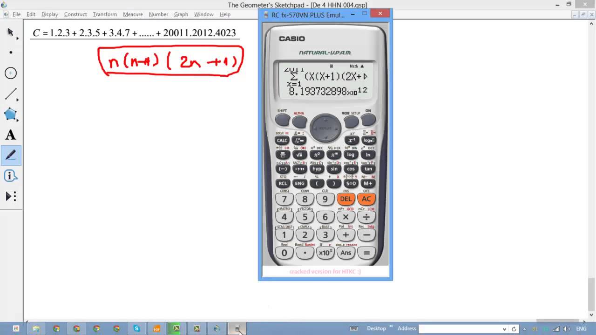Open the Custom tools menu
The image size is (596, 335).
[11, 196]
